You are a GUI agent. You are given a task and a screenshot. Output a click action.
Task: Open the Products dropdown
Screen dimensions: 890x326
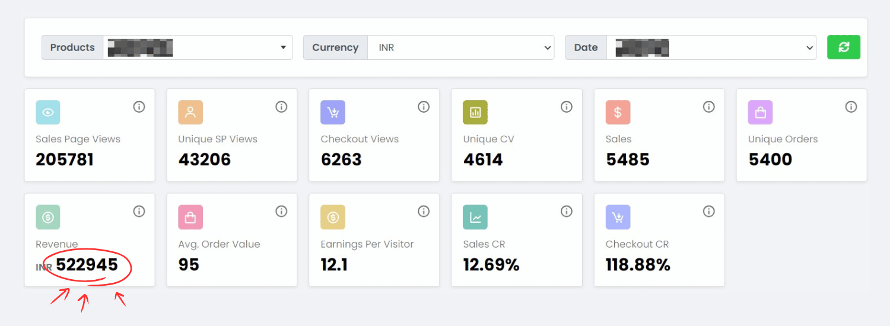tap(198, 47)
